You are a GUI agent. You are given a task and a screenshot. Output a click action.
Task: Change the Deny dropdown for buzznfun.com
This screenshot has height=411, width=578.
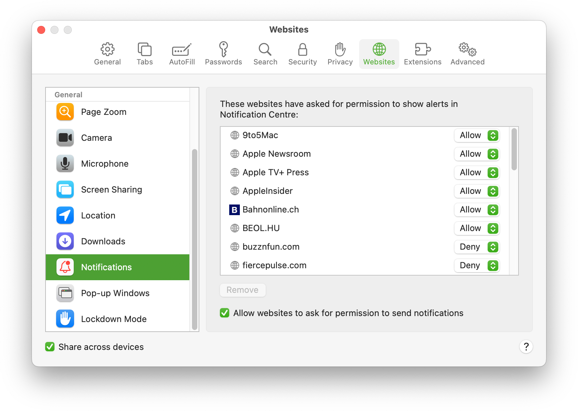477,247
